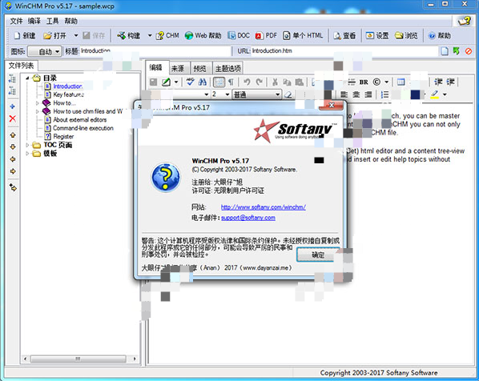This screenshot has width=479, height=381.
Task: Expand the How to... book node
Action: 38,103
